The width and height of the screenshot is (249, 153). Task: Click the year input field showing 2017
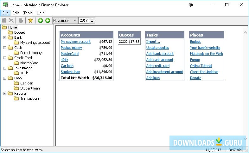click(x=84, y=21)
